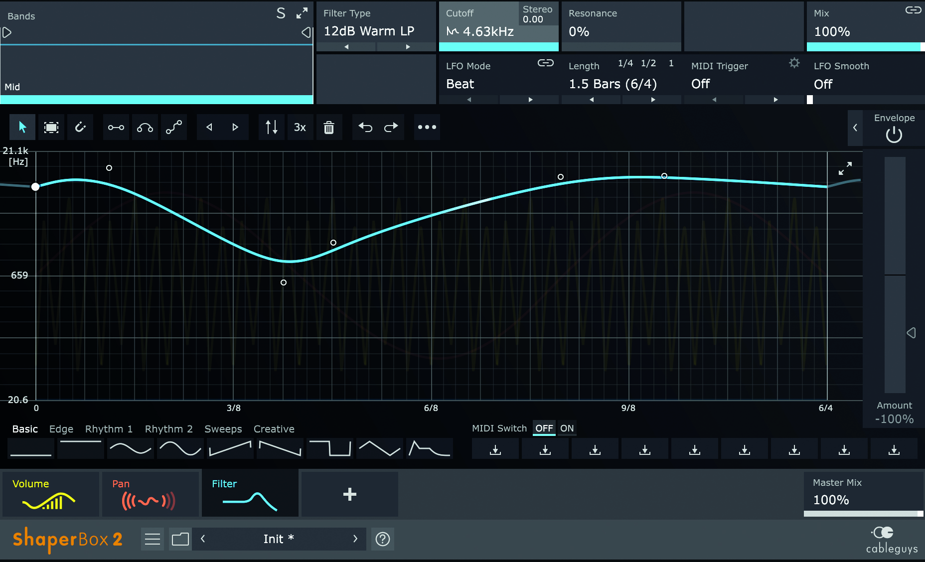This screenshot has height=562, width=925.
Task: Select previous Filter Type
Action: point(346,47)
